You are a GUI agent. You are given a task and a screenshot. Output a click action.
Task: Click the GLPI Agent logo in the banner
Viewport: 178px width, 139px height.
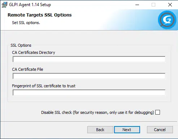167,20
